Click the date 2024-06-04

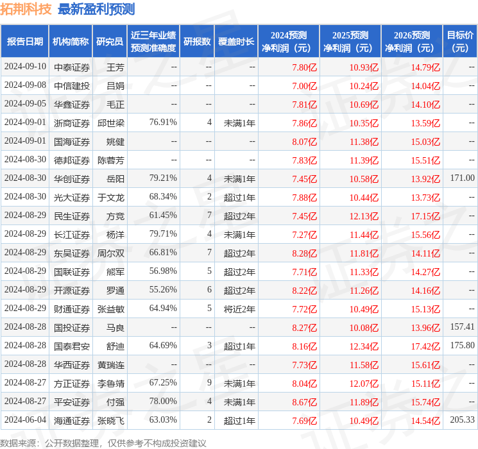[x=25, y=419]
